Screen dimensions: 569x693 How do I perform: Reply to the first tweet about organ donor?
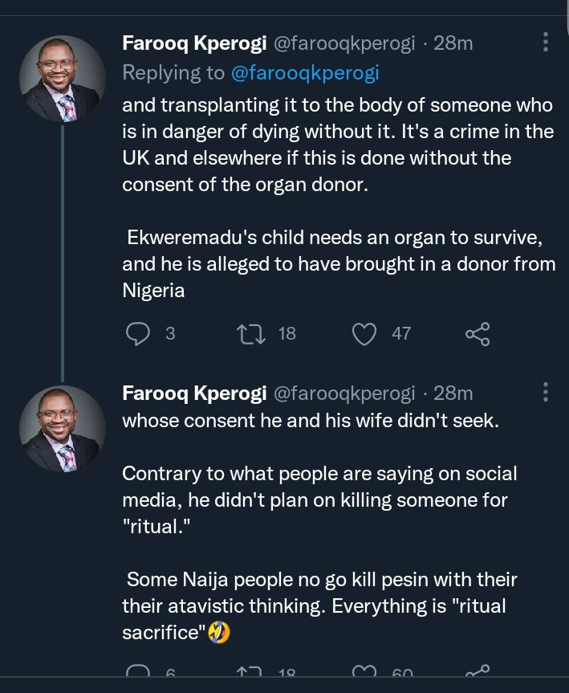point(140,333)
